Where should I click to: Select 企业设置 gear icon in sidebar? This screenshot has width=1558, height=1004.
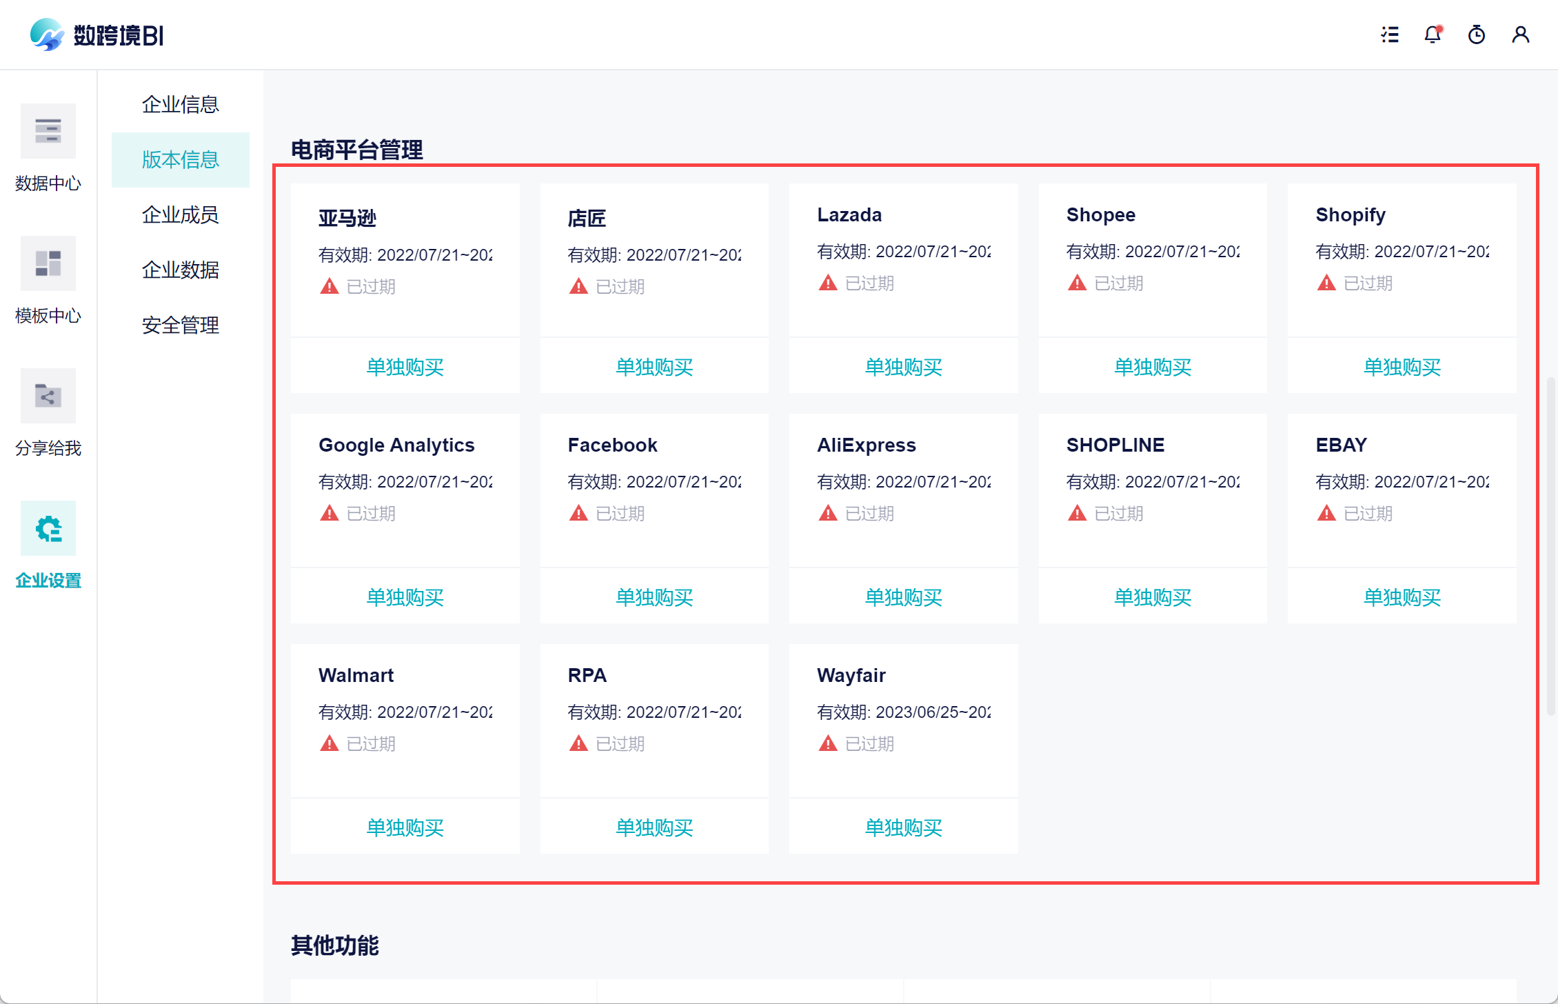[48, 528]
